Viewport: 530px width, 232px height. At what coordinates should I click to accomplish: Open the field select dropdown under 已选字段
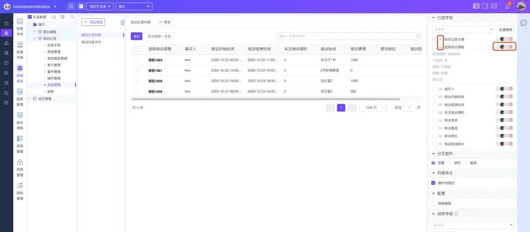463,29
